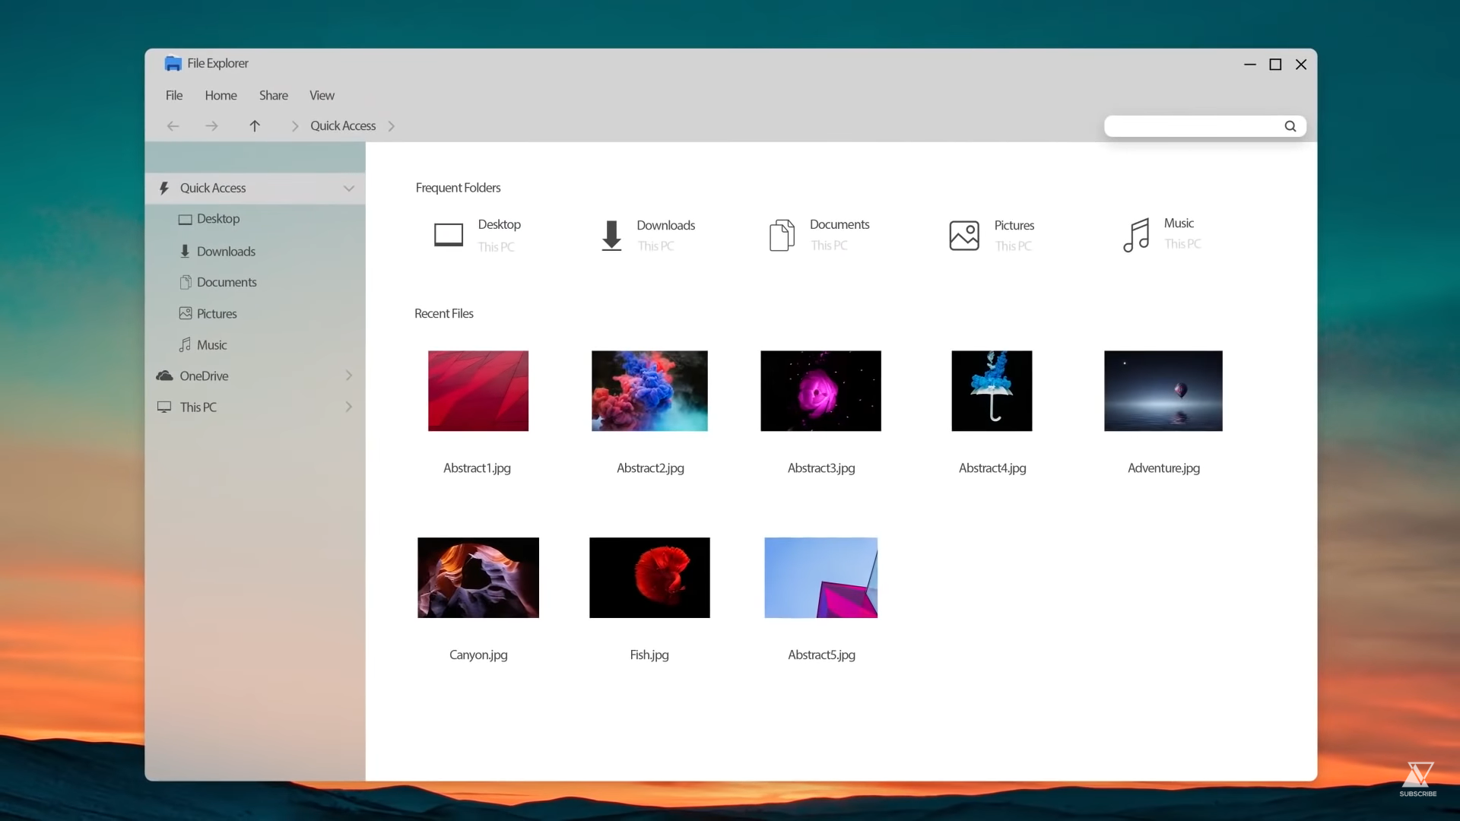Click the File Explorer app icon in title bar
Image resolution: width=1460 pixels, height=821 pixels.
(173, 63)
